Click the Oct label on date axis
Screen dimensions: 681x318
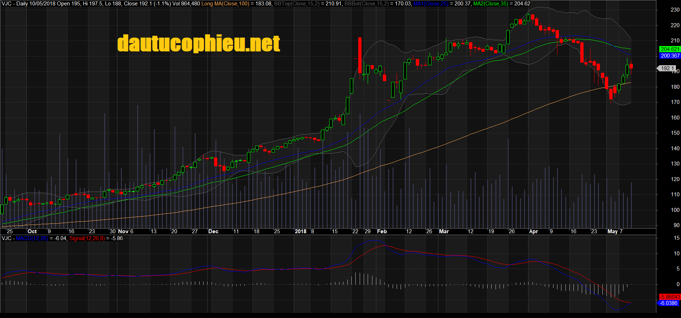32,231
